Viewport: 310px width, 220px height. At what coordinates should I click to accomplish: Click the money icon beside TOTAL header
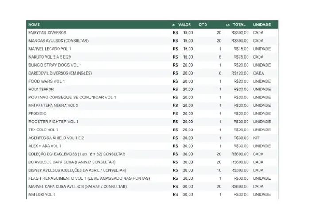pos(228,25)
